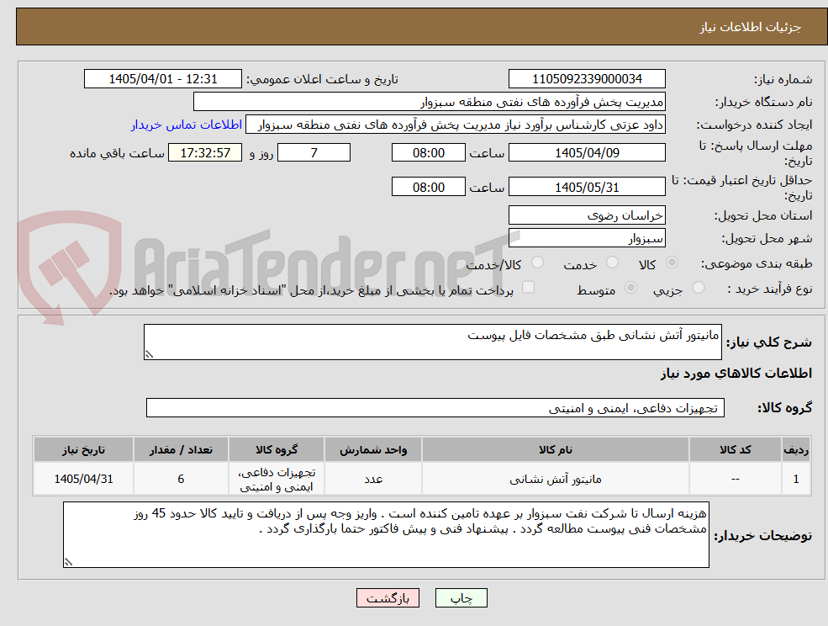Image resolution: width=828 pixels, height=626 pixels.
Task: Click the row number cell 1
Action: tap(796, 479)
